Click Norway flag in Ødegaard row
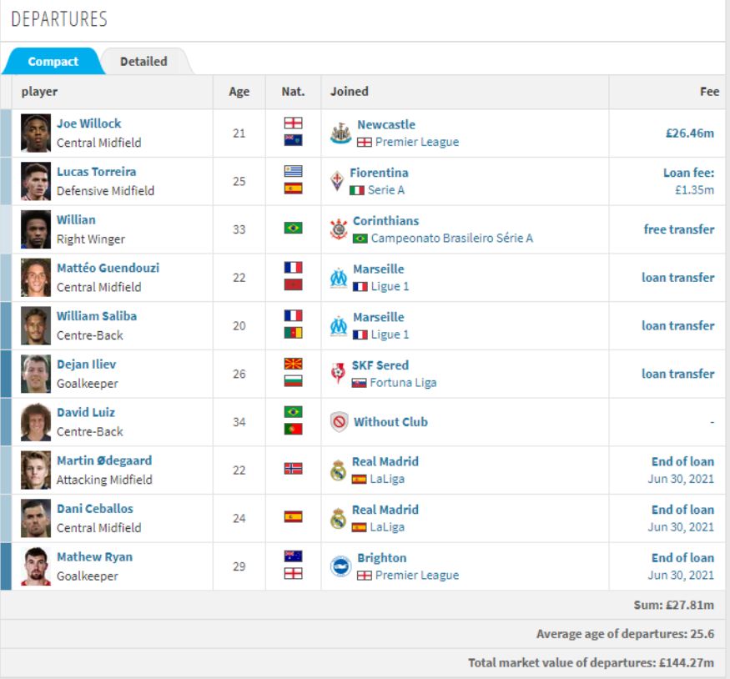Image resolution: width=730 pixels, height=679 pixels. 294,469
